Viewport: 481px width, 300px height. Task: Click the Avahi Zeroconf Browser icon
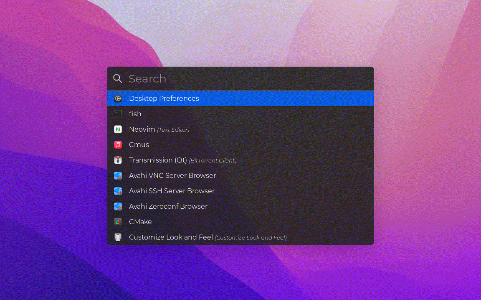click(x=118, y=206)
